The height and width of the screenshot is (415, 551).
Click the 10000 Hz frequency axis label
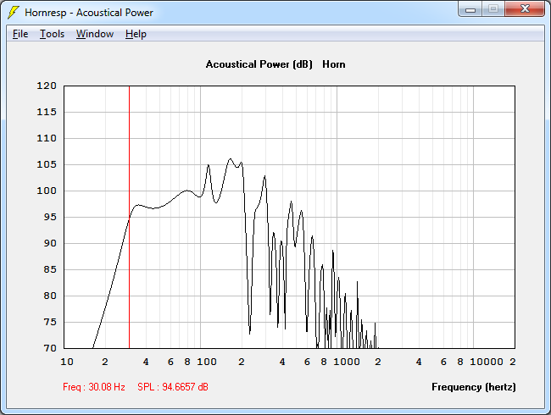coord(487,362)
